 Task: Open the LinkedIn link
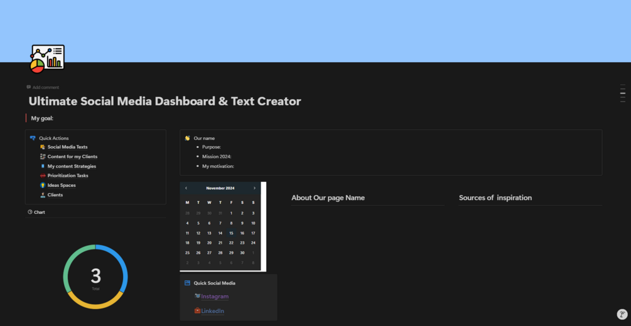tap(212, 311)
